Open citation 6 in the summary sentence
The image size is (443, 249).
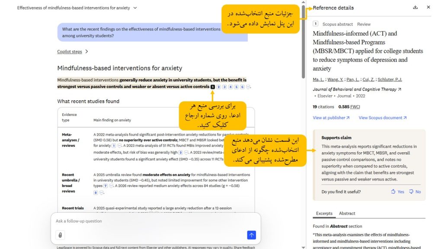242,87
